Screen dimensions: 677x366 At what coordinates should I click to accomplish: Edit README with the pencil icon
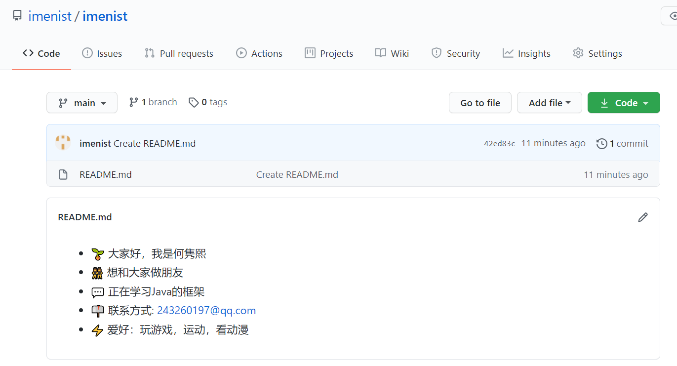[x=642, y=217]
